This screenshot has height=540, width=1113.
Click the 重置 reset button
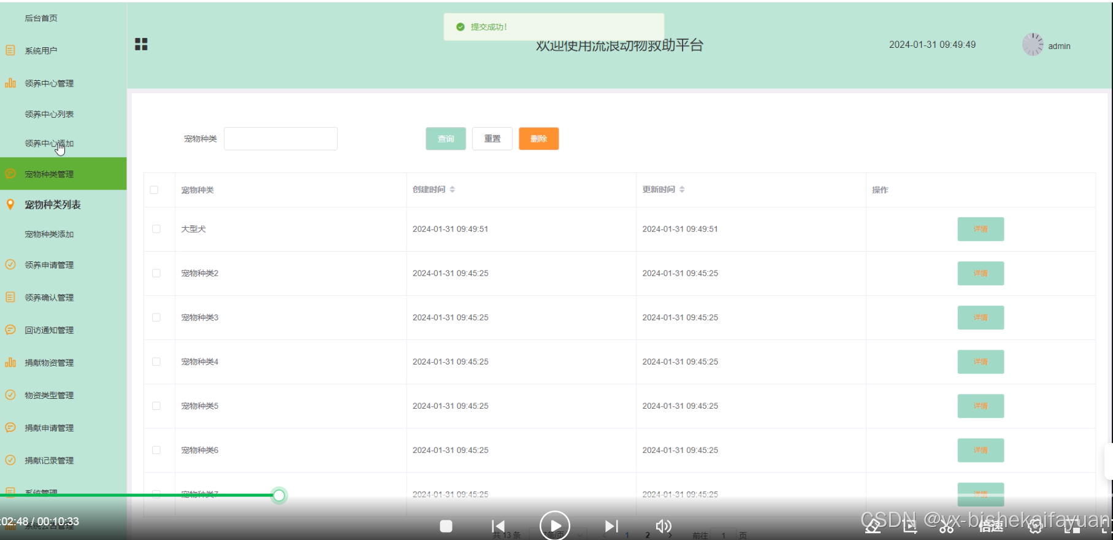click(x=492, y=139)
